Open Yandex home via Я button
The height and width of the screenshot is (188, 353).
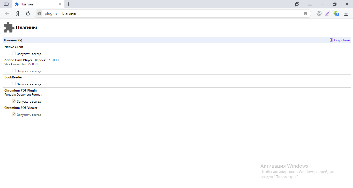[x=18, y=13]
